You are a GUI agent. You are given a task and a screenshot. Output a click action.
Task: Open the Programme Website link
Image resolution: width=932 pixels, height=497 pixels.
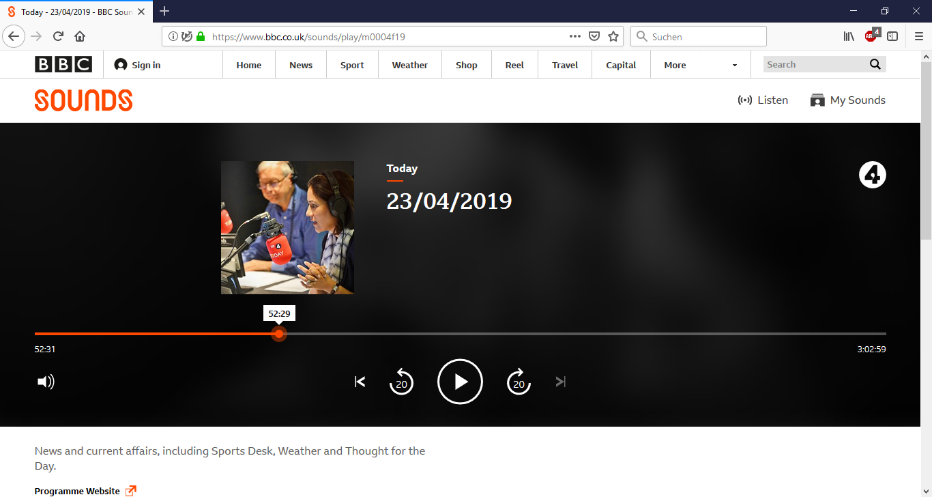[85, 491]
